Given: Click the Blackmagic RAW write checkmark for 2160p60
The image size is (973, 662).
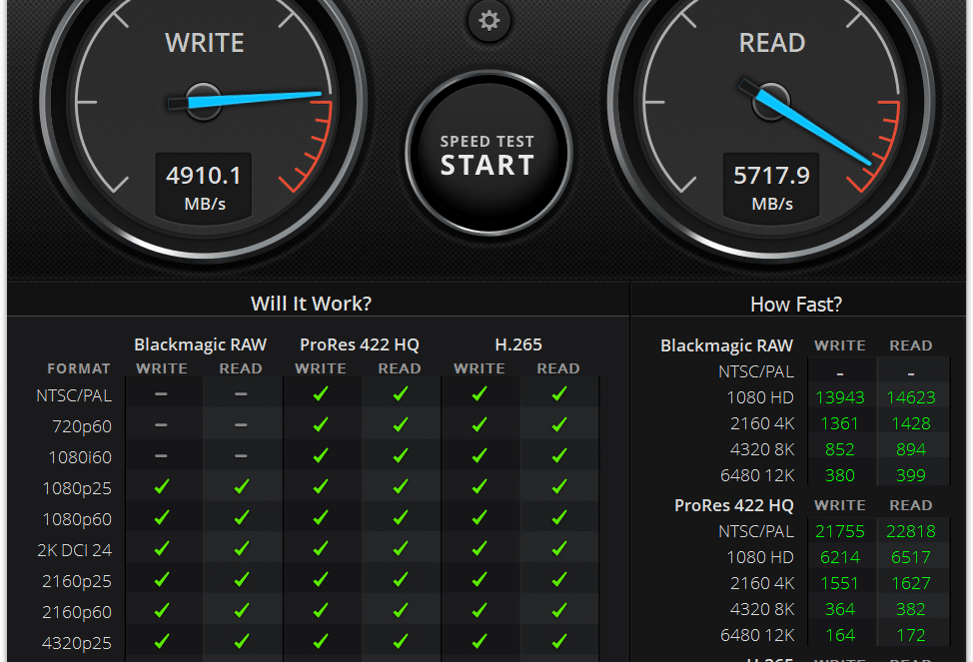Looking at the screenshot, I should (x=162, y=610).
